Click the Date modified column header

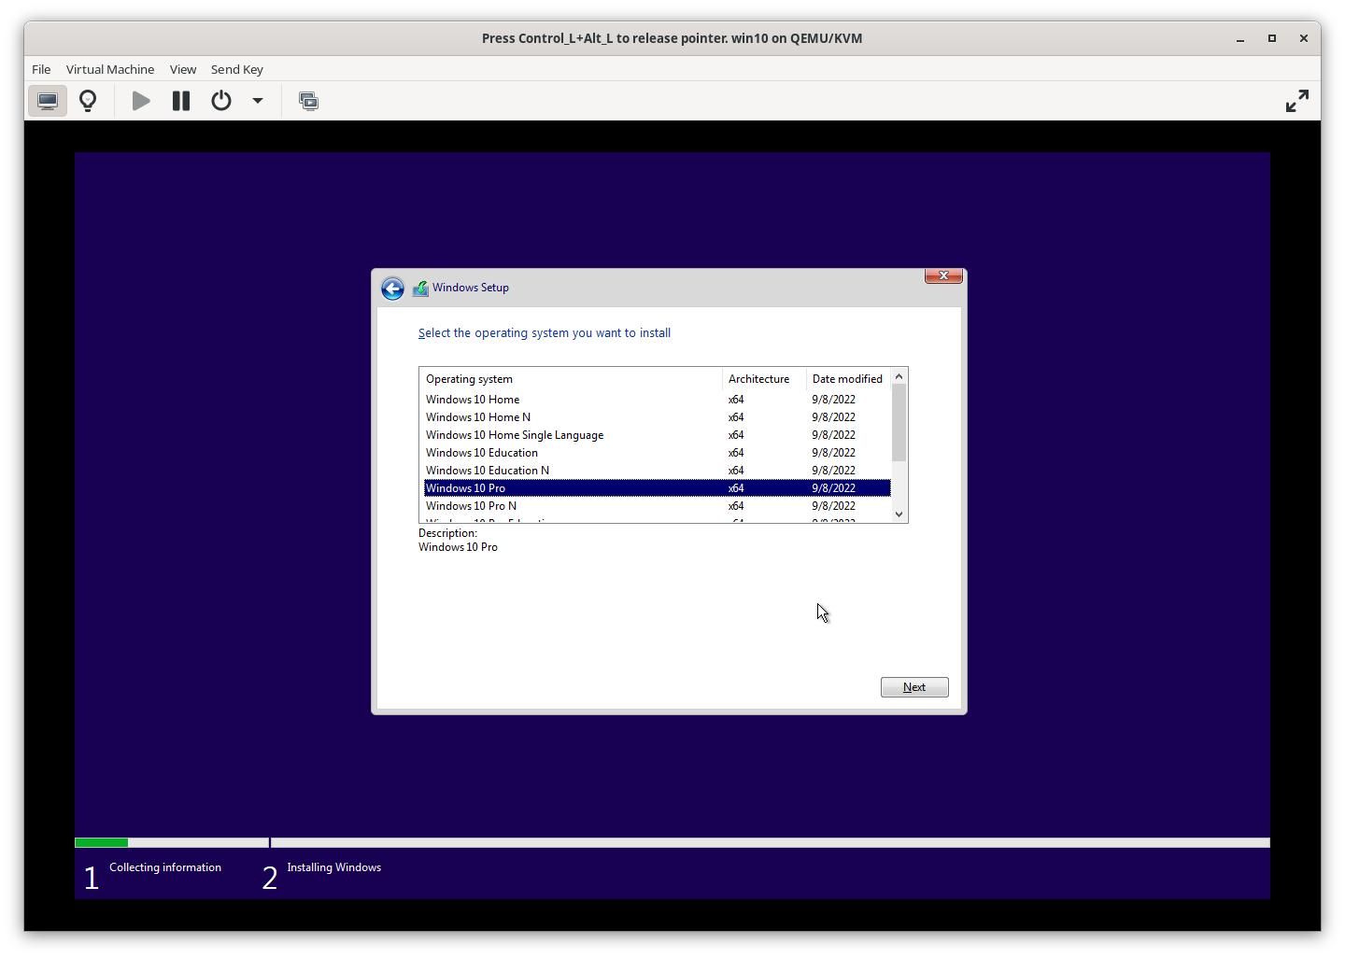click(x=848, y=379)
